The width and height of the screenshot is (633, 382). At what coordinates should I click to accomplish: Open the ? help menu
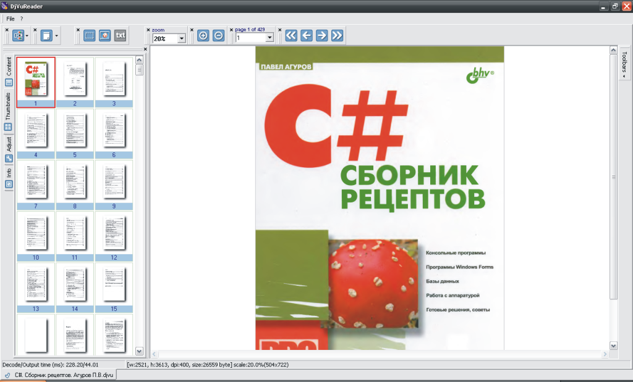click(22, 19)
